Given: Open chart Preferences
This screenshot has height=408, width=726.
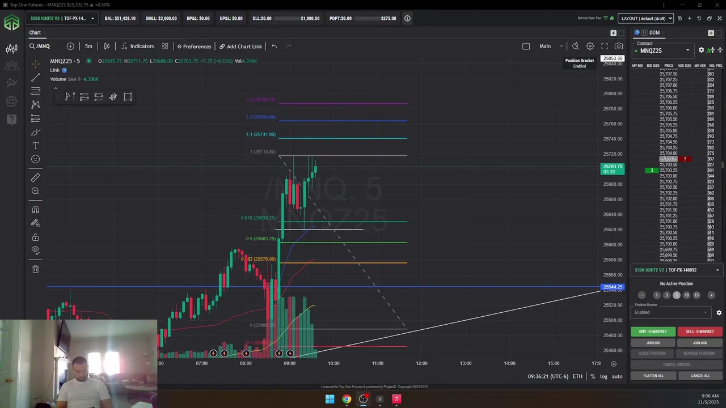Looking at the screenshot, I should click(x=194, y=46).
